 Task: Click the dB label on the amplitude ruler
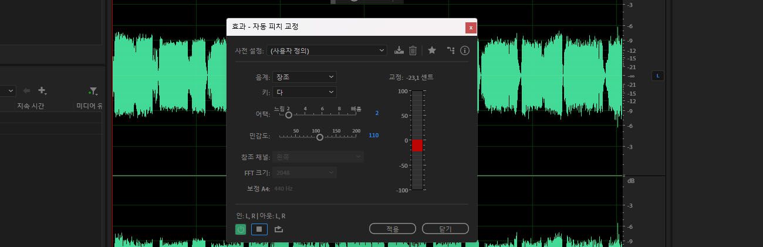point(631,181)
